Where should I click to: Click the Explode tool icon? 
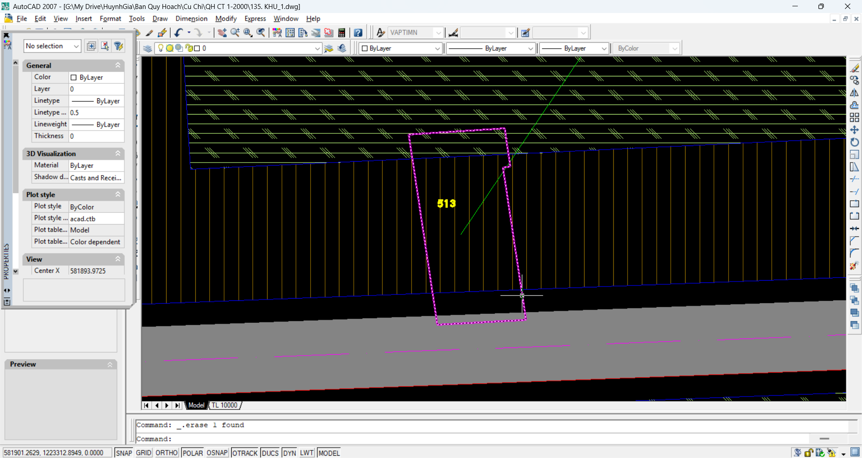coord(854,266)
